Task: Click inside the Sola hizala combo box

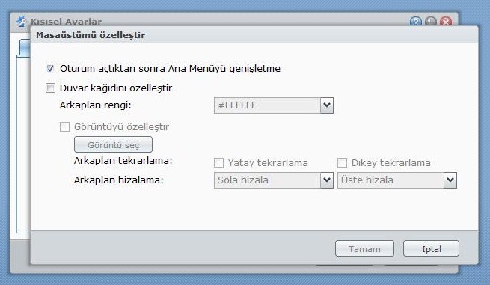Action: [x=267, y=180]
